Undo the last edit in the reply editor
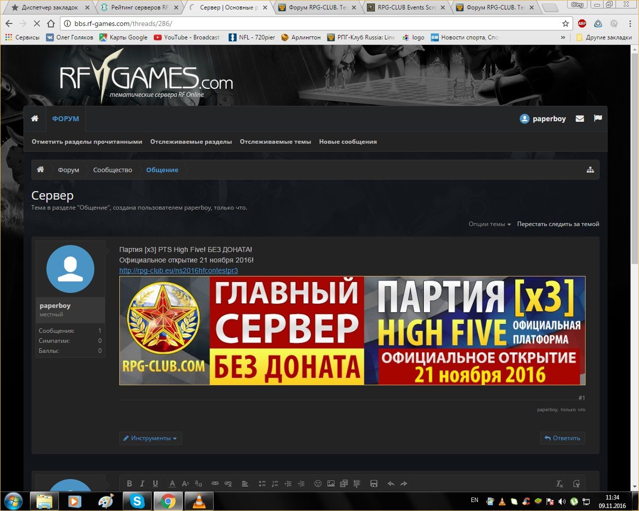This screenshot has width=639, height=511. point(391,484)
